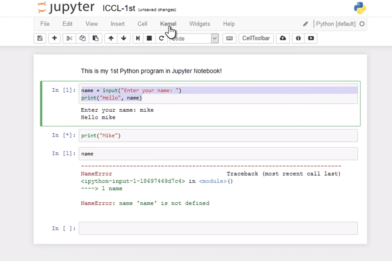Expand the CellToolbar options
The image size is (392, 261).
coord(256,38)
